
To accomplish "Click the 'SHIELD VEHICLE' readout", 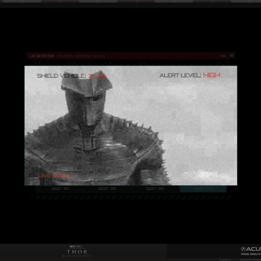I will tap(72, 76).
